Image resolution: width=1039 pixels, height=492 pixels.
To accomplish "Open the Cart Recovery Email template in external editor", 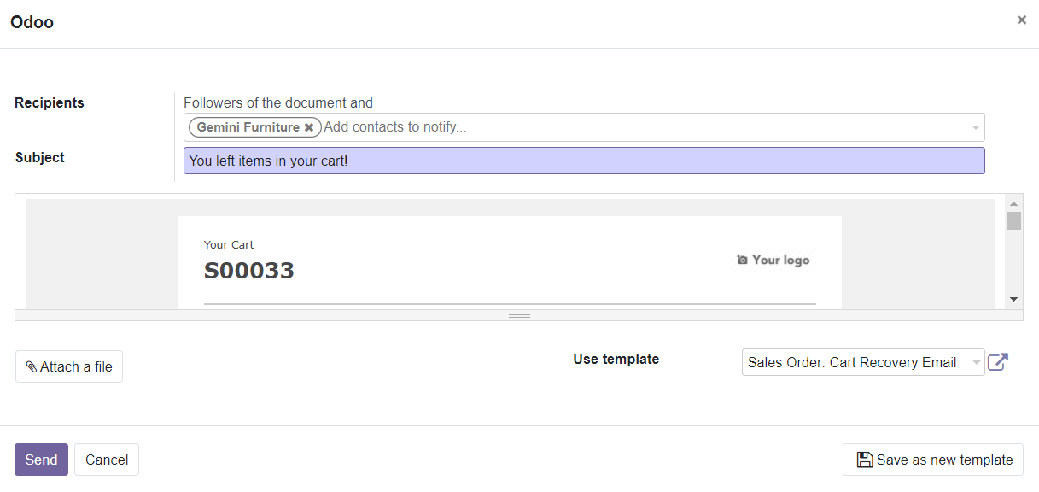I will tap(997, 361).
